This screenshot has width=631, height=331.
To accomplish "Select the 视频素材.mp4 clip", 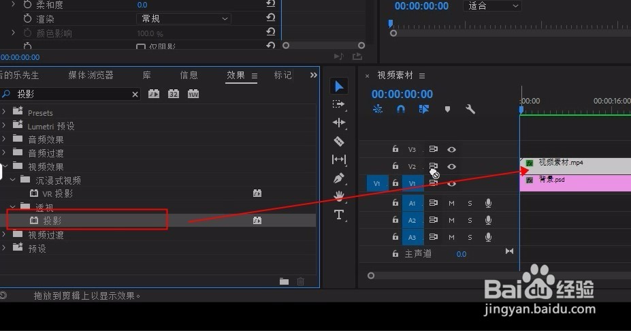I will coord(575,165).
